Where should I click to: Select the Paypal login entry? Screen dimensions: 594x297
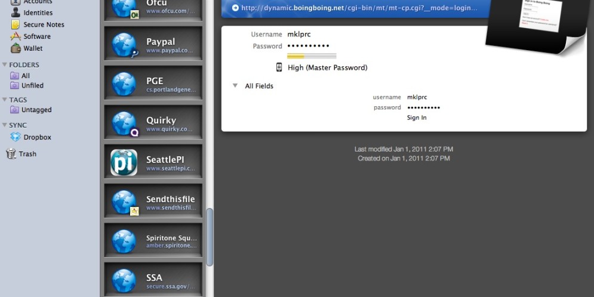(153, 45)
